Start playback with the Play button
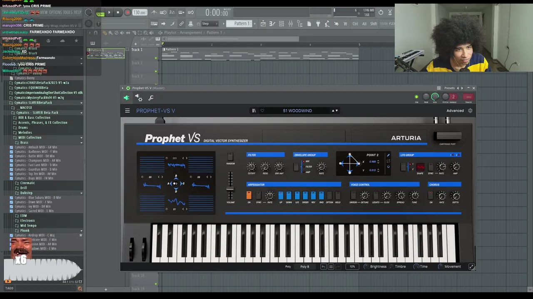The width and height of the screenshot is (533, 299). [x=109, y=12]
